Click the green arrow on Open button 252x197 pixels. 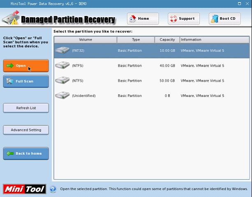click(10, 66)
